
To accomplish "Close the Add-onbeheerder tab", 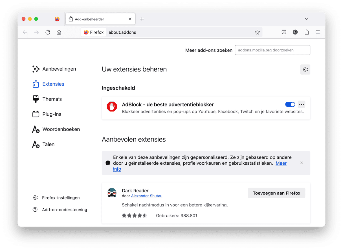I will tap(130, 19).
